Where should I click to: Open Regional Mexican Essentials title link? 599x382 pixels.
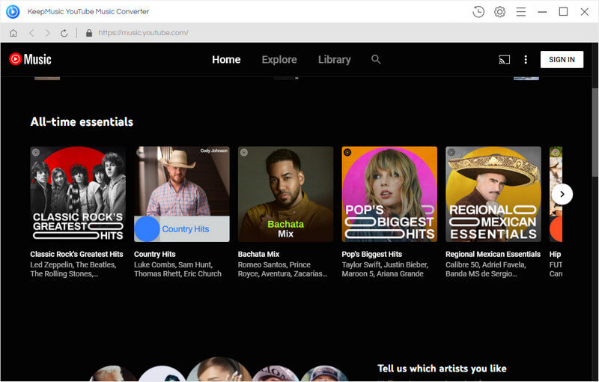pos(493,254)
